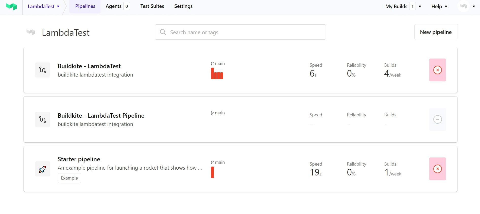Expand the My Builds dropdown
Viewport: 480px width, 214px height.
pyautogui.click(x=403, y=7)
